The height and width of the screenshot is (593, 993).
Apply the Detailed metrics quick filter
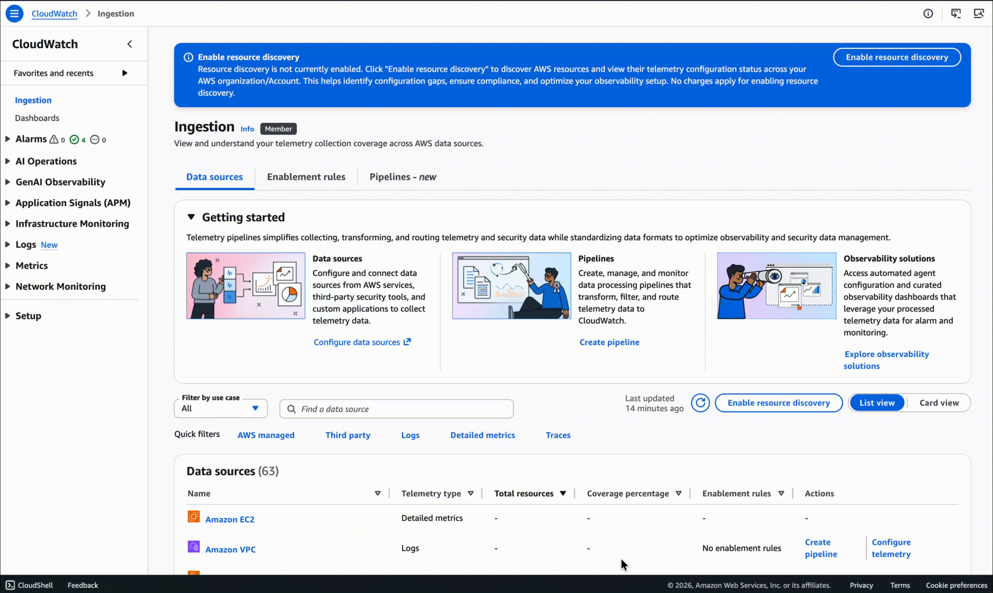point(482,435)
